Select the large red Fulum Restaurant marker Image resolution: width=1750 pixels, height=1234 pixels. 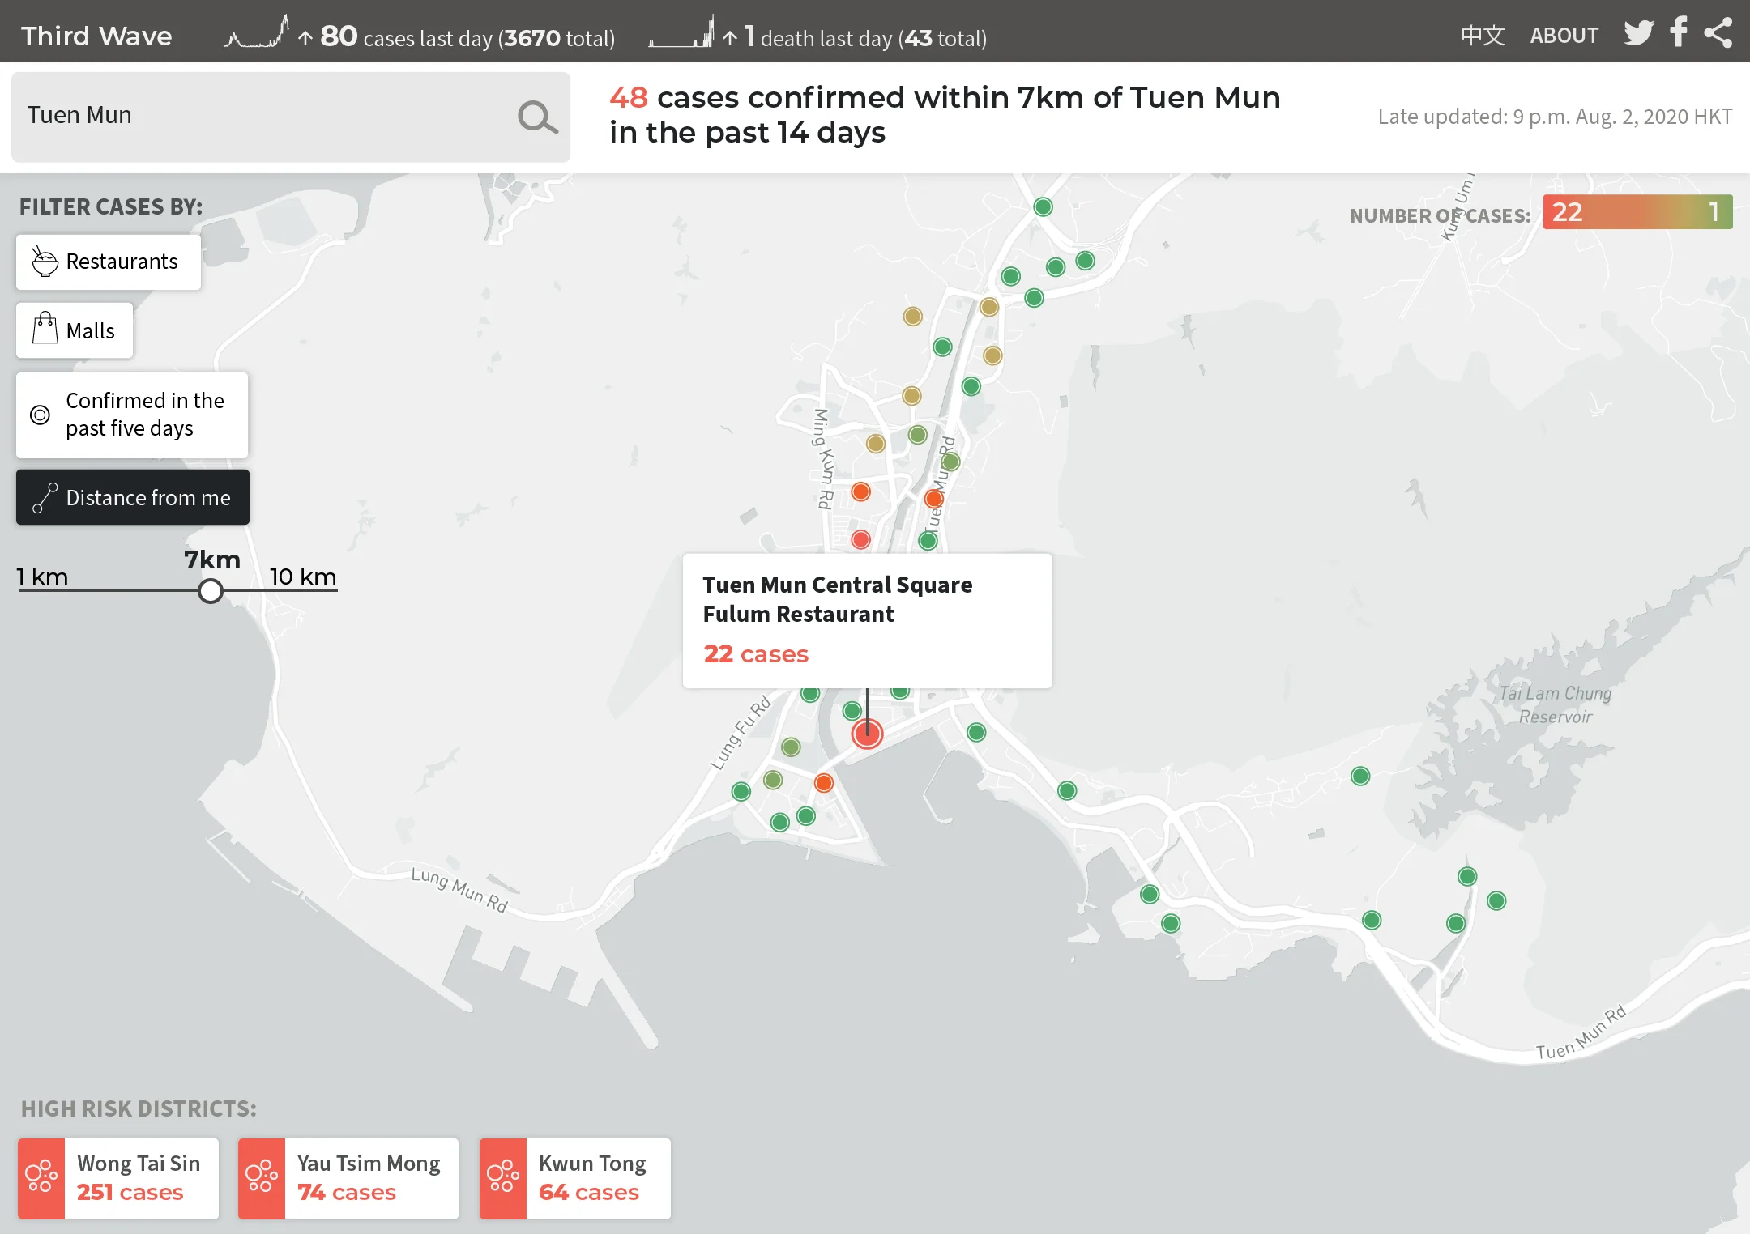867,734
